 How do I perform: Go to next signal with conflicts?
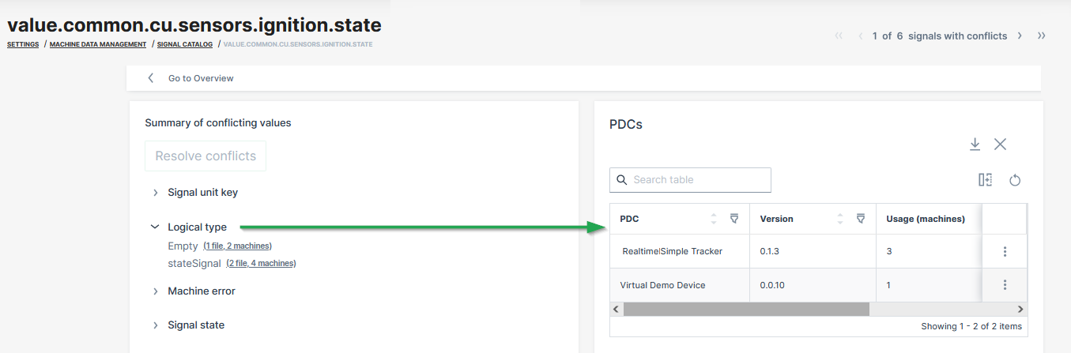tap(1020, 36)
